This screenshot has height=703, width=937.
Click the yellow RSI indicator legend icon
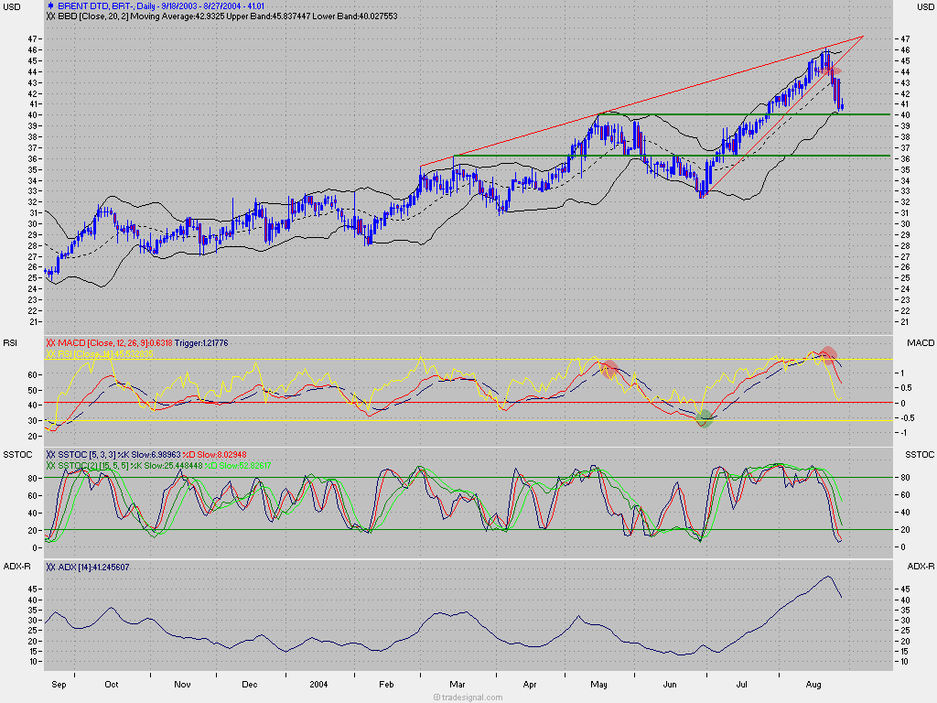50,353
